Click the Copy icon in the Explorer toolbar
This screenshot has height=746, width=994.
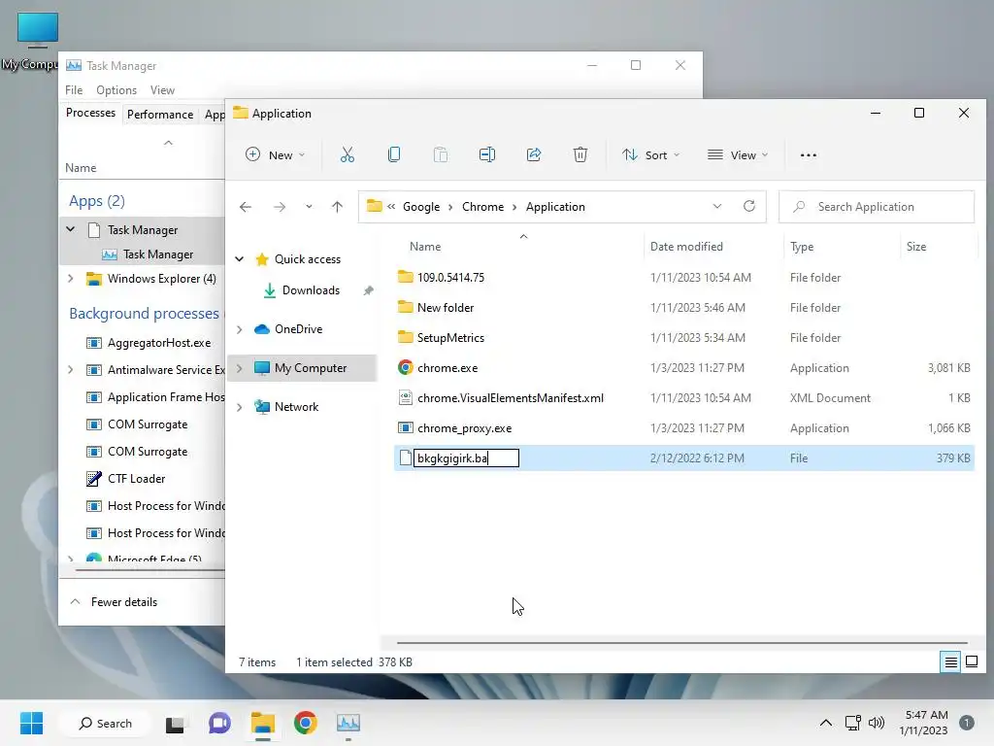[x=394, y=154]
